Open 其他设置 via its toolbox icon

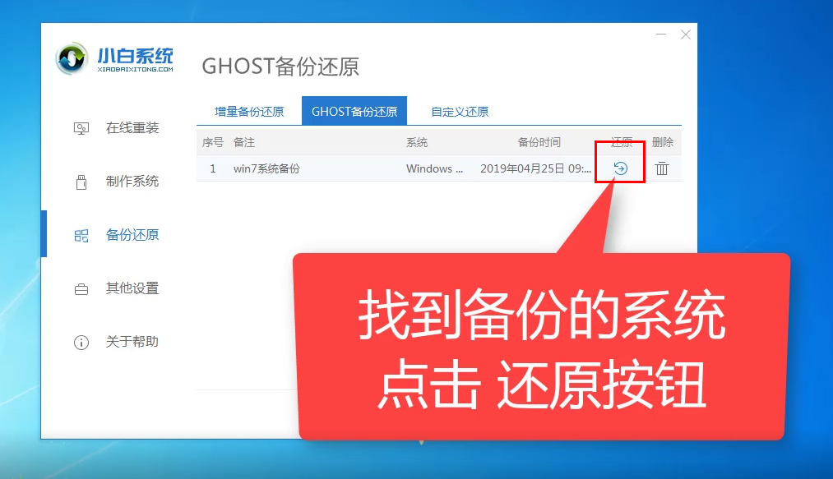pyautogui.click(x=81, y=288)
